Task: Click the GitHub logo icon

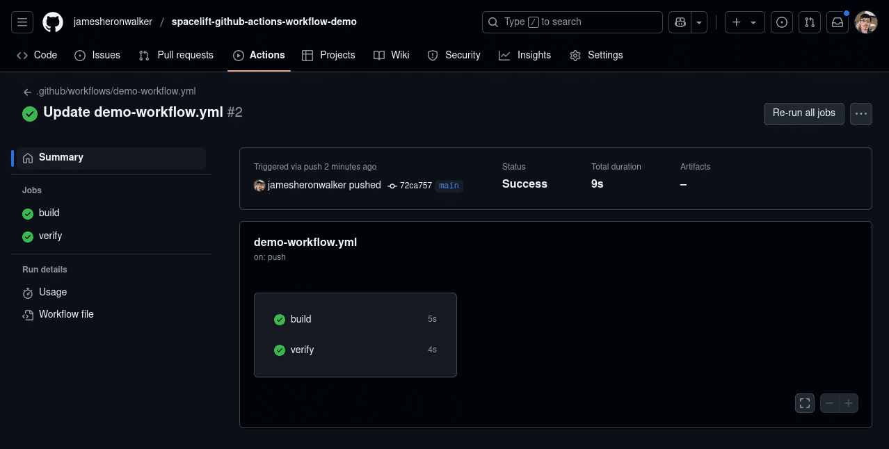Action: point(52,22)
